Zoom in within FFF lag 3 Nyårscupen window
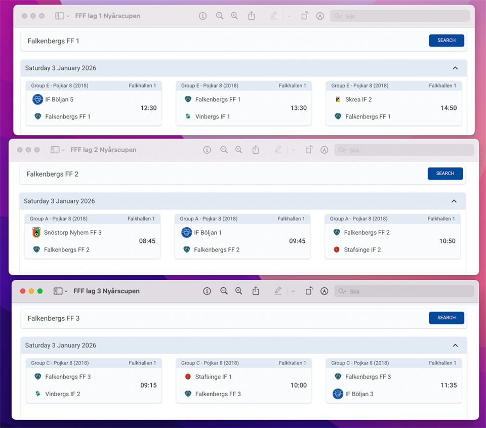Image resolution: width=486 pixels, height=428 pixels. (x=238, y=291)
